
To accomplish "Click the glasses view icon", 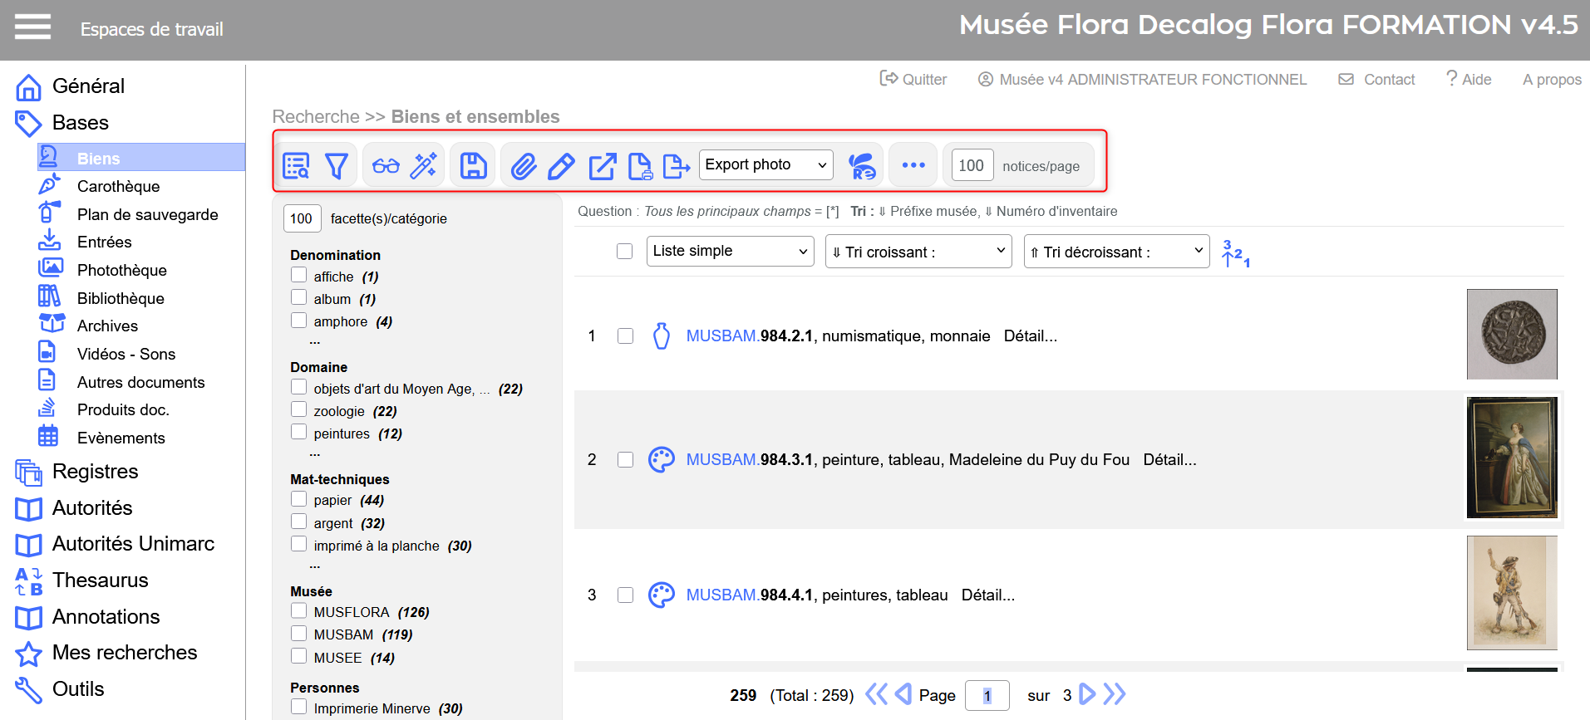I will pyautogui.click(x=386, y=166).
